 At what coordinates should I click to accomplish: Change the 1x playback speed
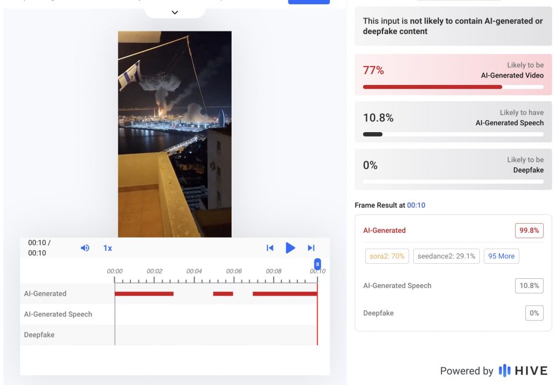108,248
